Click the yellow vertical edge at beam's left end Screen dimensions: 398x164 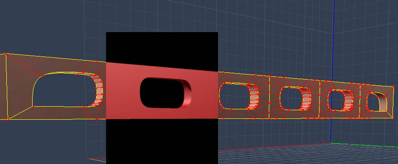[x=7, y=87]
